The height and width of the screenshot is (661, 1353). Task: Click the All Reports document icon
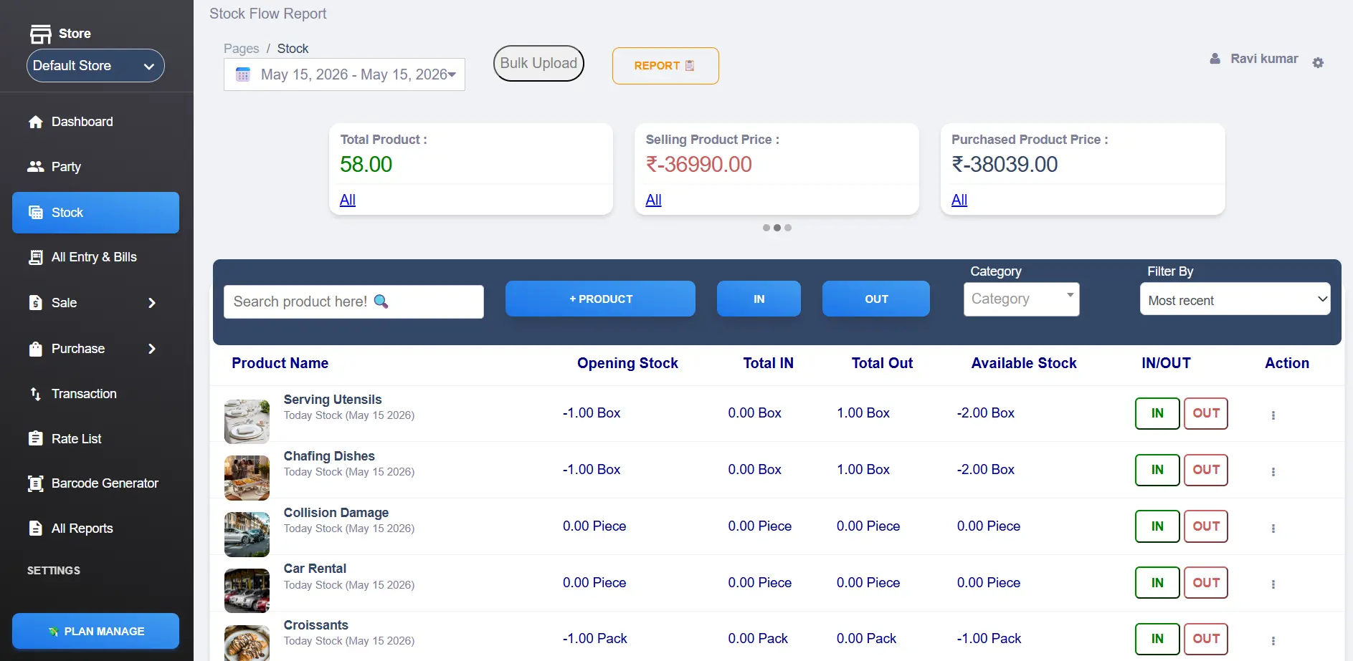point(36,529)
